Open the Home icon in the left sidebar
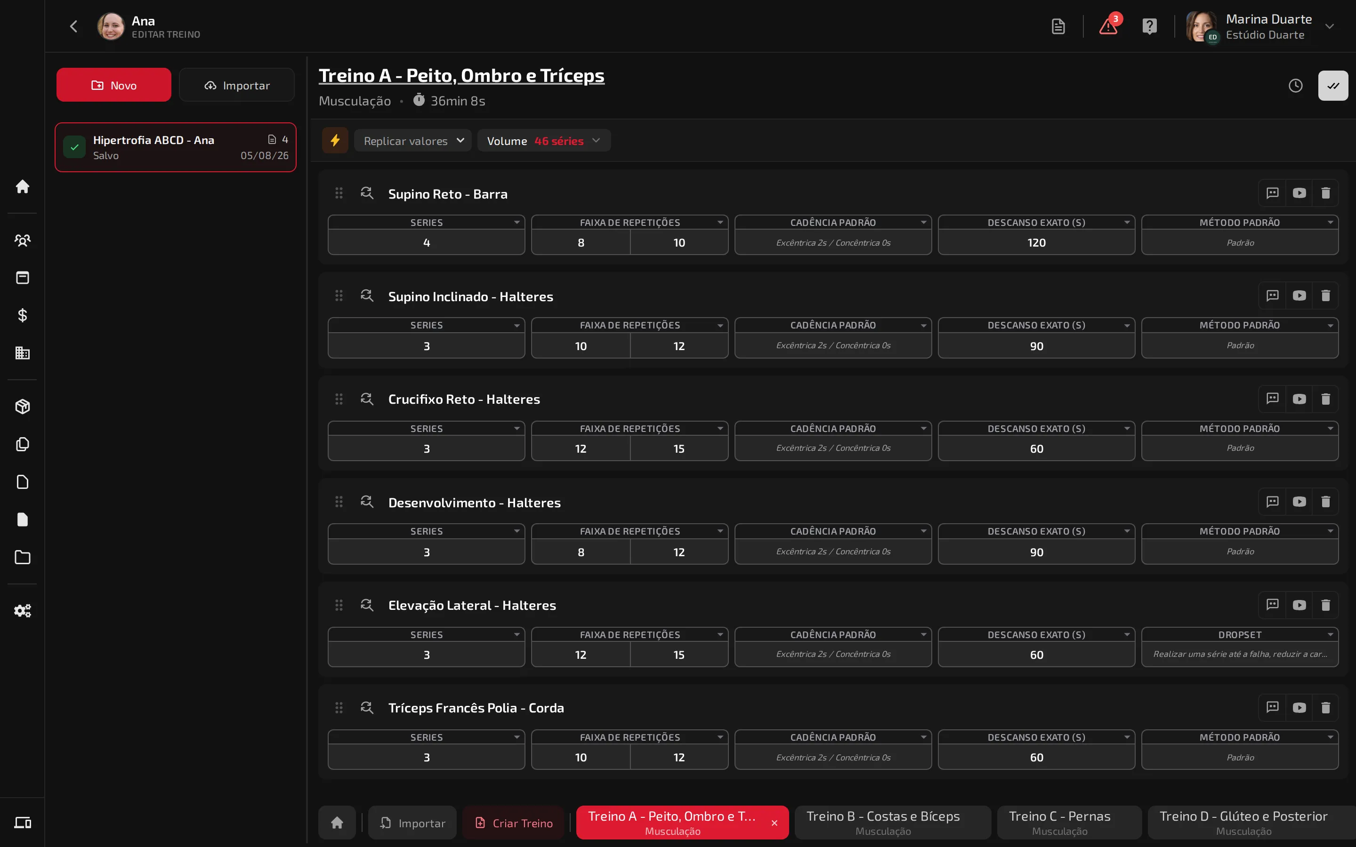Image resolution: width=1356 pixels, height=847 pixels. point(23,186)
